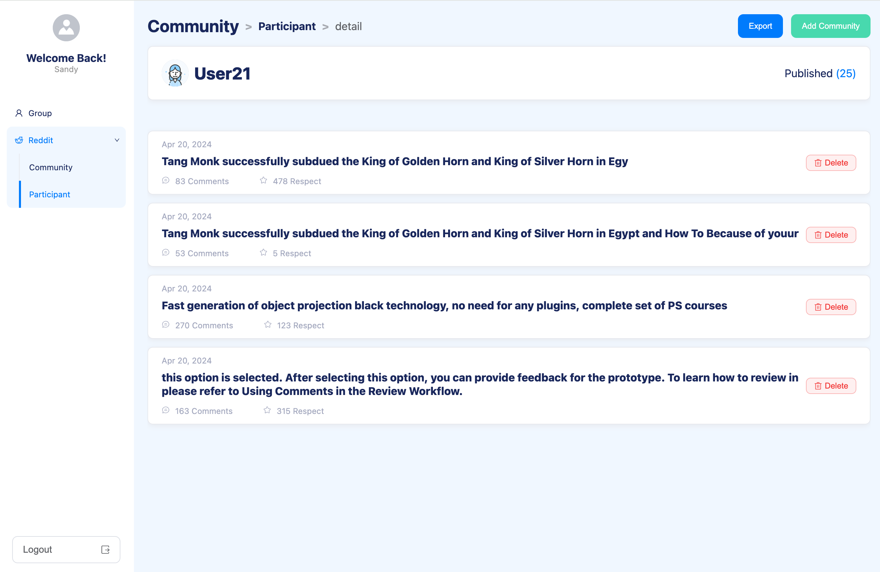Click the sidebar profile avatar icon
Screen dimensions: 880x572
(66, 28)
